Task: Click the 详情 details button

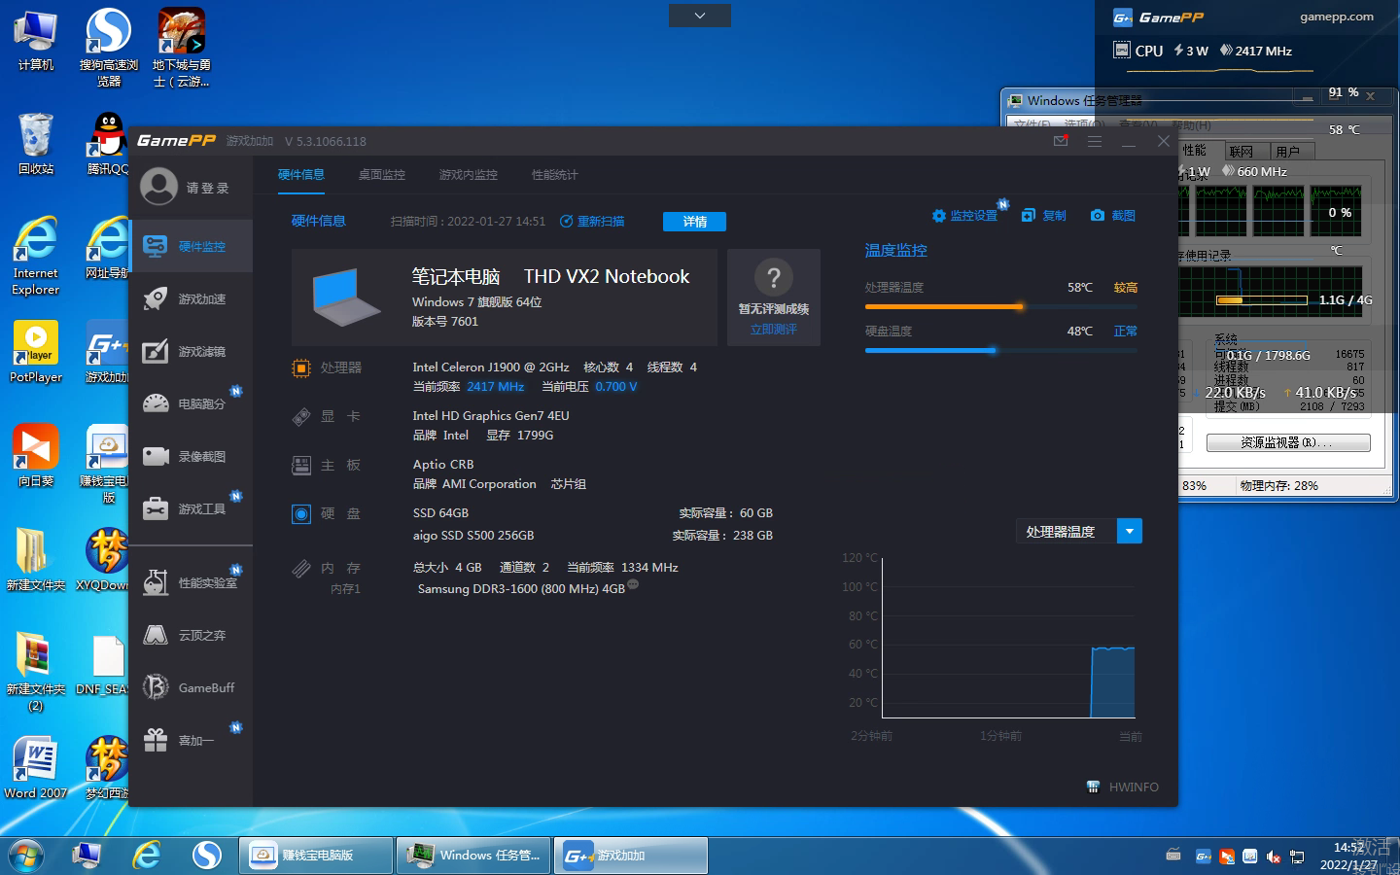Action: click(694, 222)
